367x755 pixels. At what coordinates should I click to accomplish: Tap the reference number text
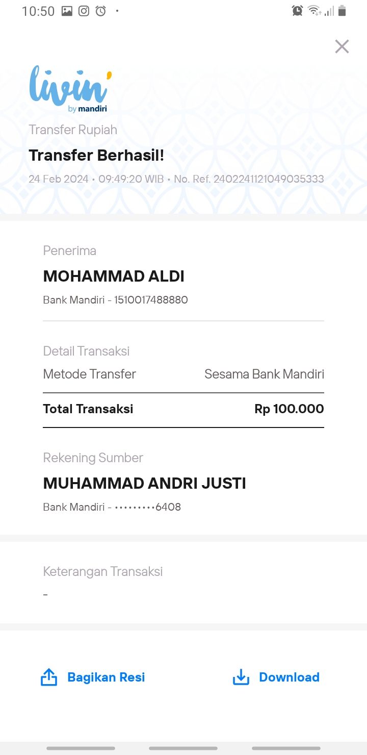249,180
